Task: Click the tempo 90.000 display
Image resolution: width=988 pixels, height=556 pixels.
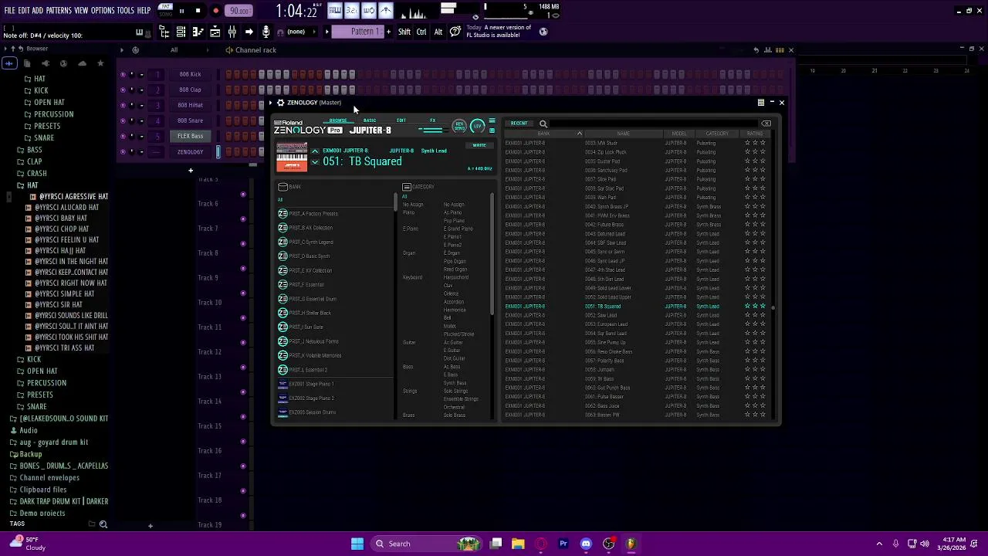Action: click(x=239, y=11)
